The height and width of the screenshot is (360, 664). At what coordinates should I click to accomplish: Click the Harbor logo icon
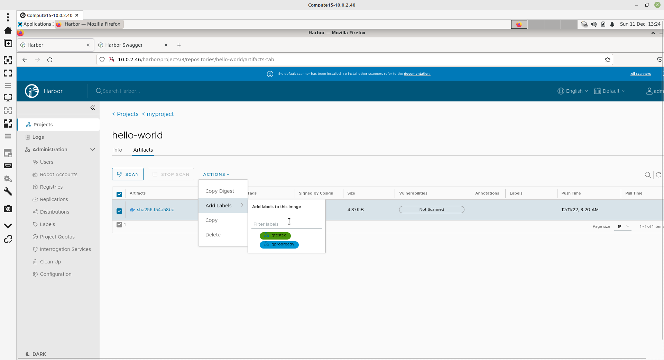[32, 91]
